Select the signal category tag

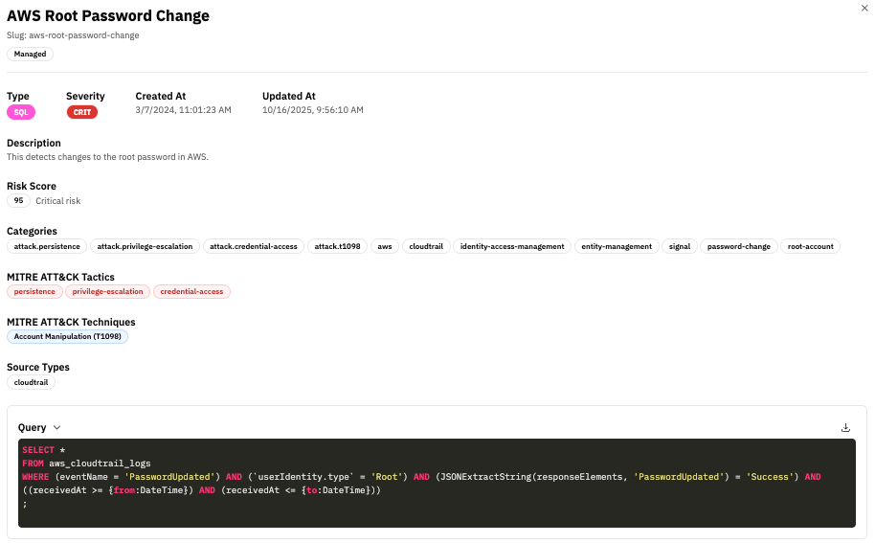click(x=680, y=246)
